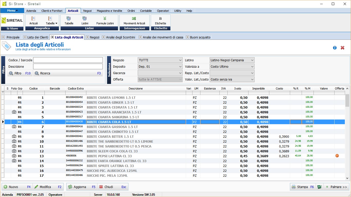Click the camera photo icon for article 14
This screenshot has width=351, height=197.
(x=14, y=161)
